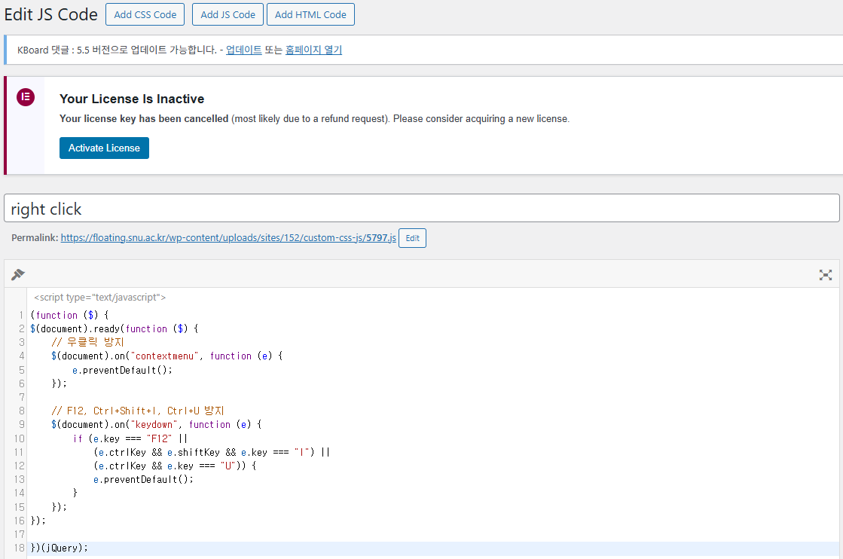The image size is (843, 559).
Task: Toggle fullscreen editor mode icon
Action: click(825, 275)
